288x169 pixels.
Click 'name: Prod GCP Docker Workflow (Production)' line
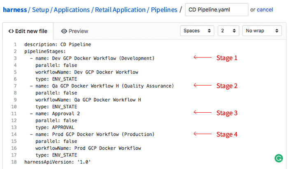point(92,134)
